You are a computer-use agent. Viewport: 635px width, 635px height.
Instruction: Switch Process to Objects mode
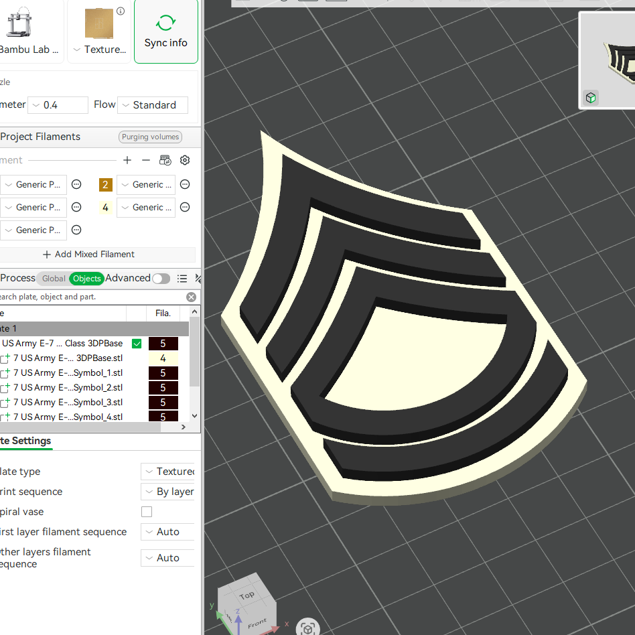tap(86, 279)
